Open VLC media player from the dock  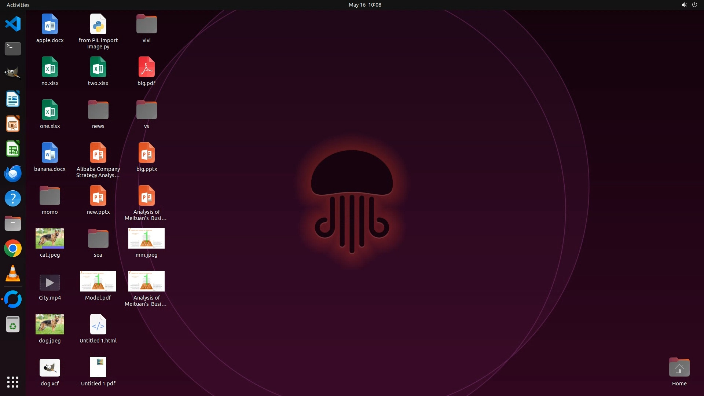pos(13,274)
